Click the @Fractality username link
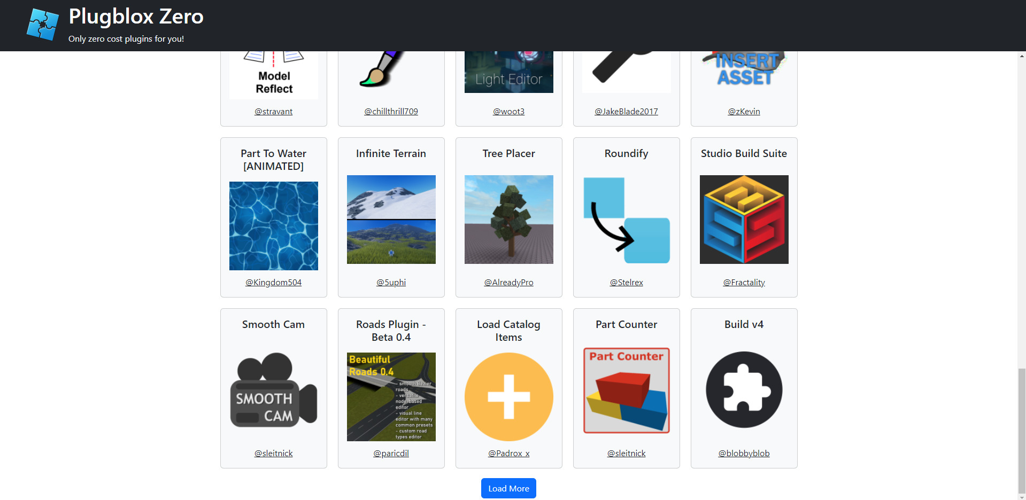This screenshot has width=1026, height=500. (x=744, y=282)
